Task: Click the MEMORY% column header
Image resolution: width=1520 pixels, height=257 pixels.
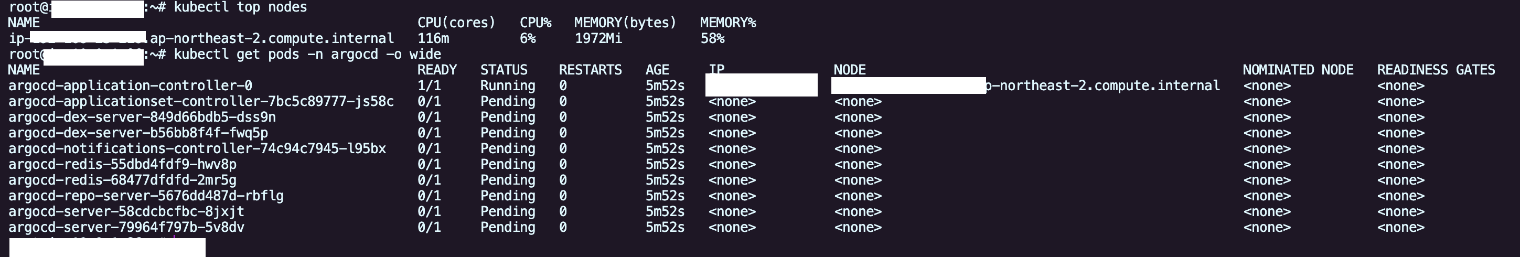Action: click(727, 23)
